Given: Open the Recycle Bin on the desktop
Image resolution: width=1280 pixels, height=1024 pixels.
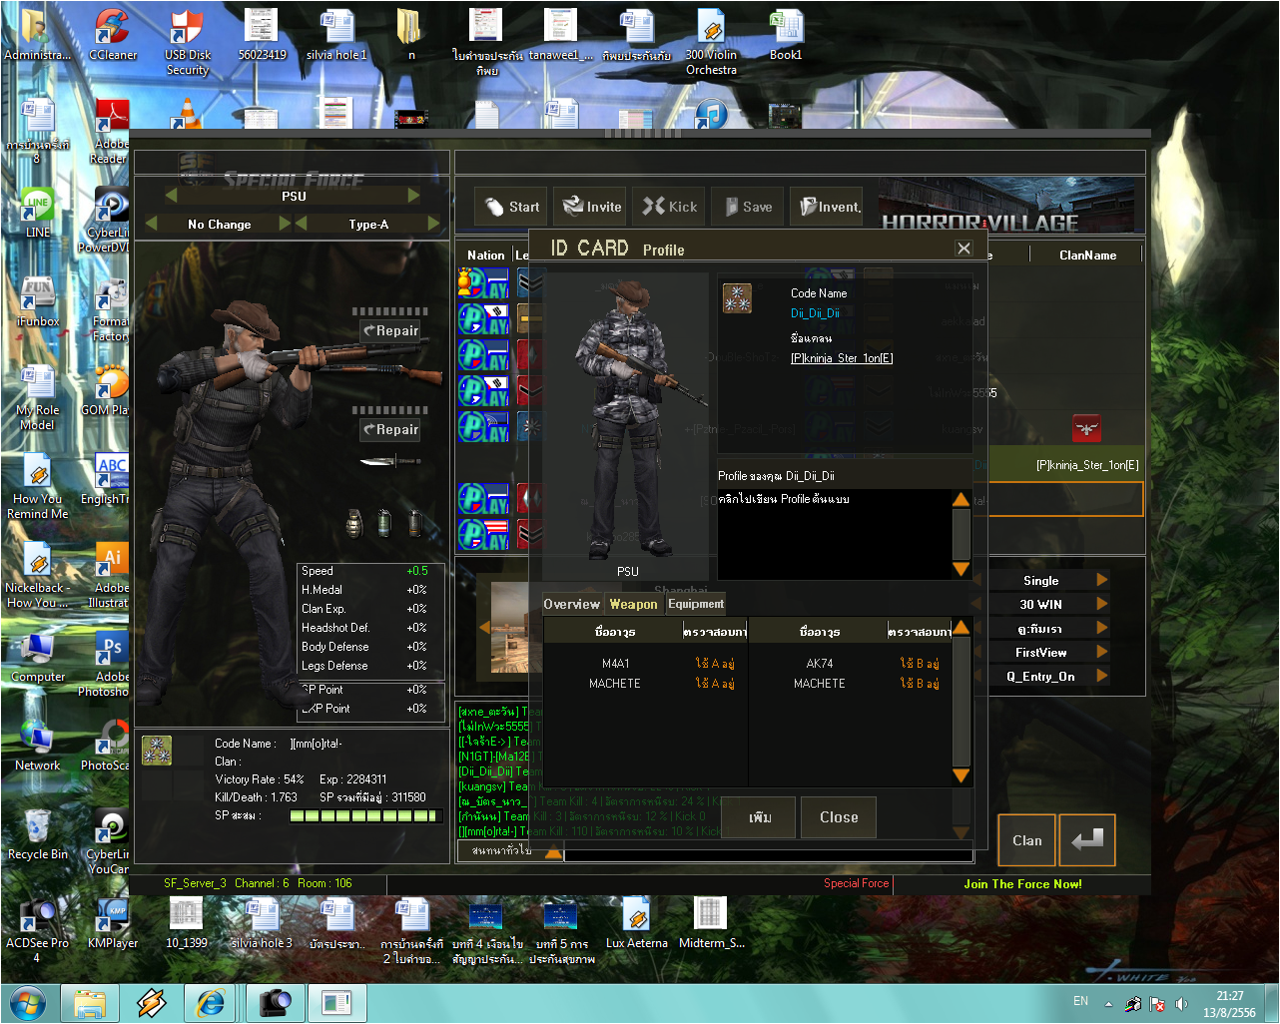Looking at the screenshot, I should pyautogui.click(x=38, y=834).
